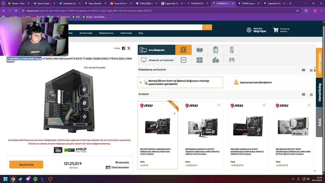Select the Montaj assembly option
The height and width of the screenshot is (183, 325).
pos(180,82)
